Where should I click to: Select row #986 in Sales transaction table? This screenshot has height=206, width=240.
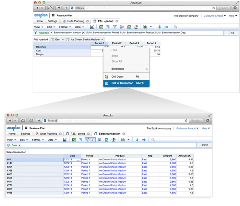[35, 193]
